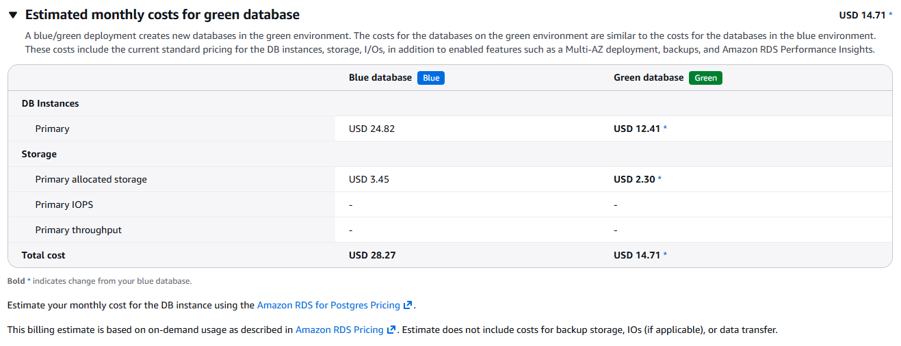Click asterisk beside green storage USD 2.30
Viewport: 901px width, 346px height.
660,179
